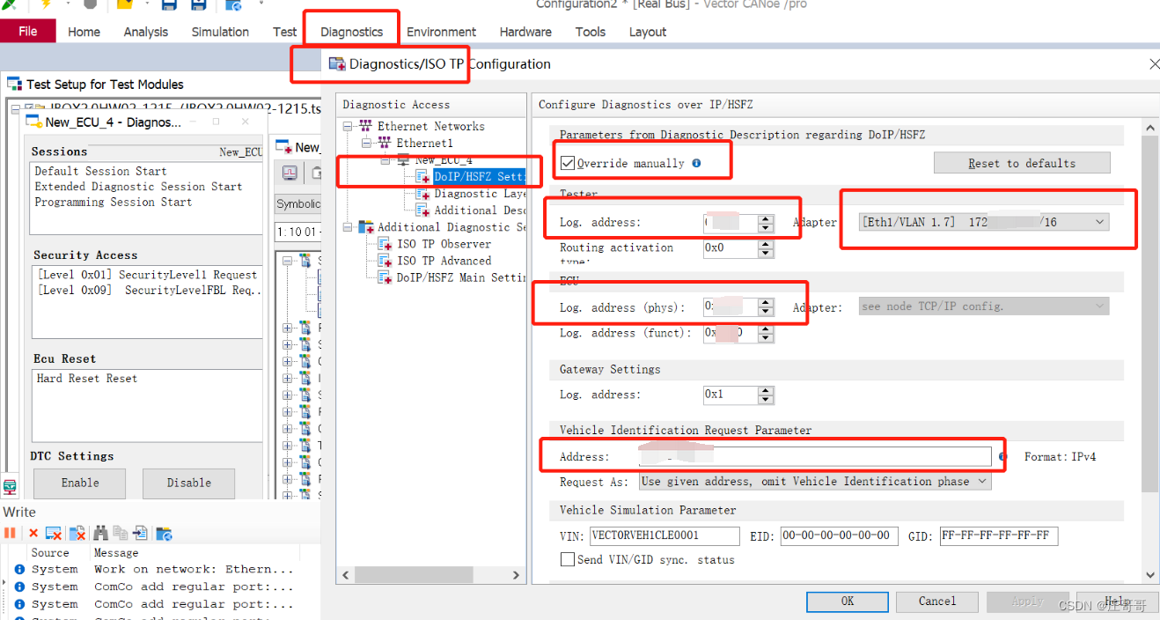Click the folder-globe icon in Write toolbar
1160x620 pixels.
pos(164,533)
